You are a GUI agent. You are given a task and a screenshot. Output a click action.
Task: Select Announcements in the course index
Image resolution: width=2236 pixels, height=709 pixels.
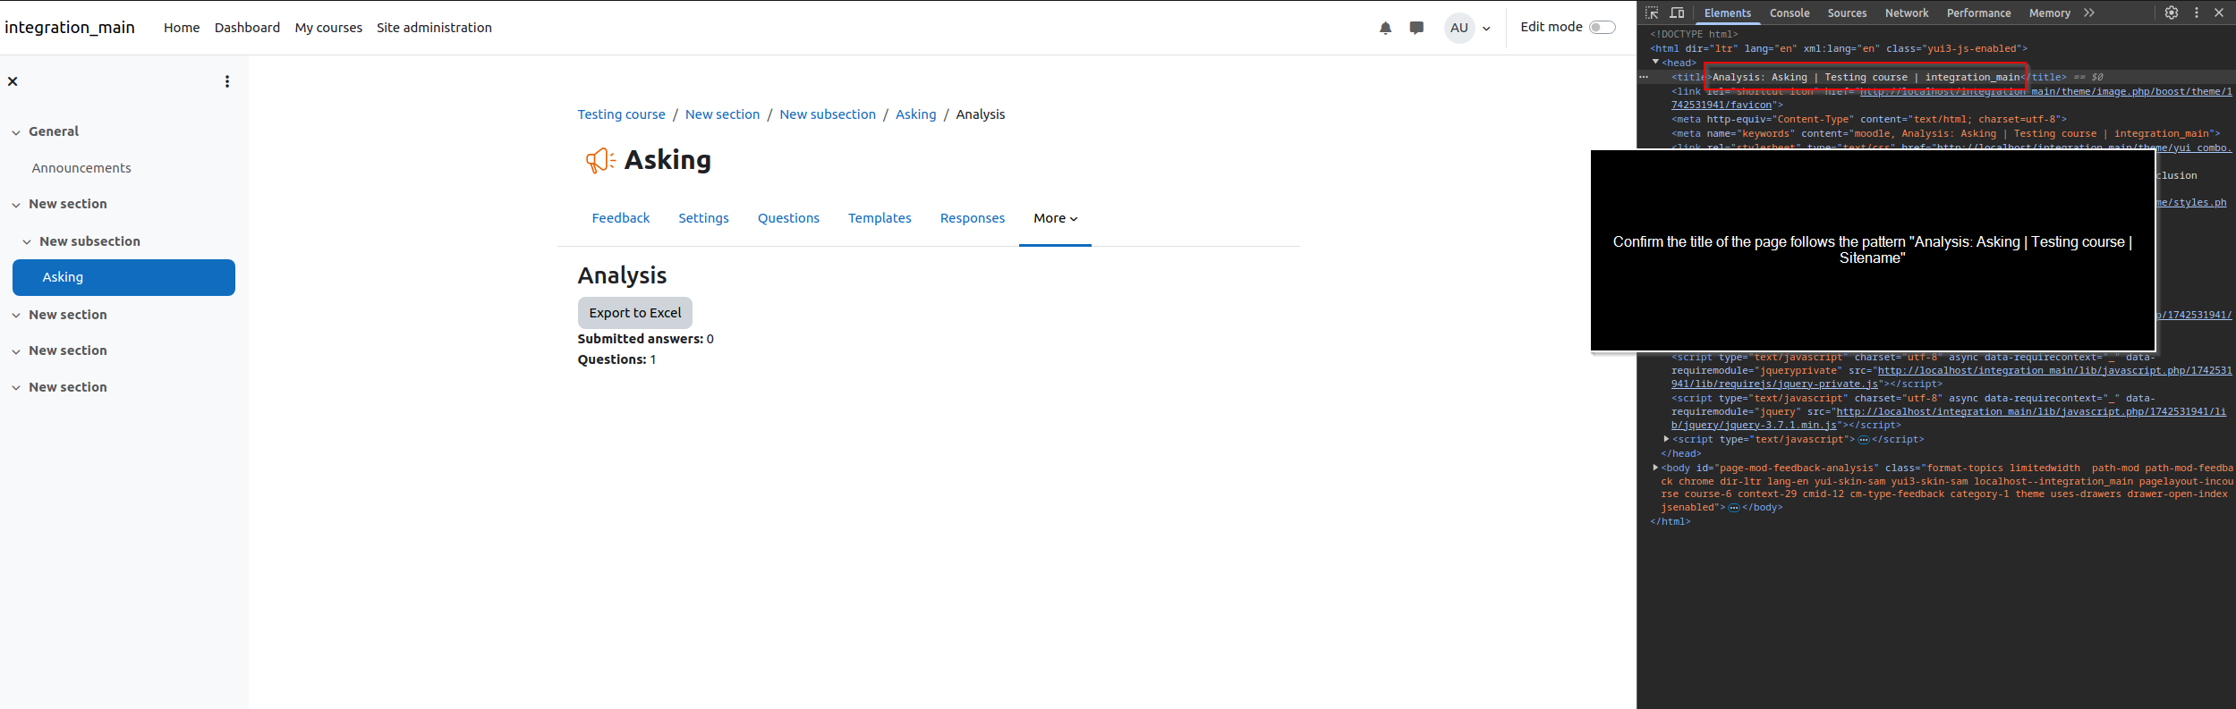(81, 168)
